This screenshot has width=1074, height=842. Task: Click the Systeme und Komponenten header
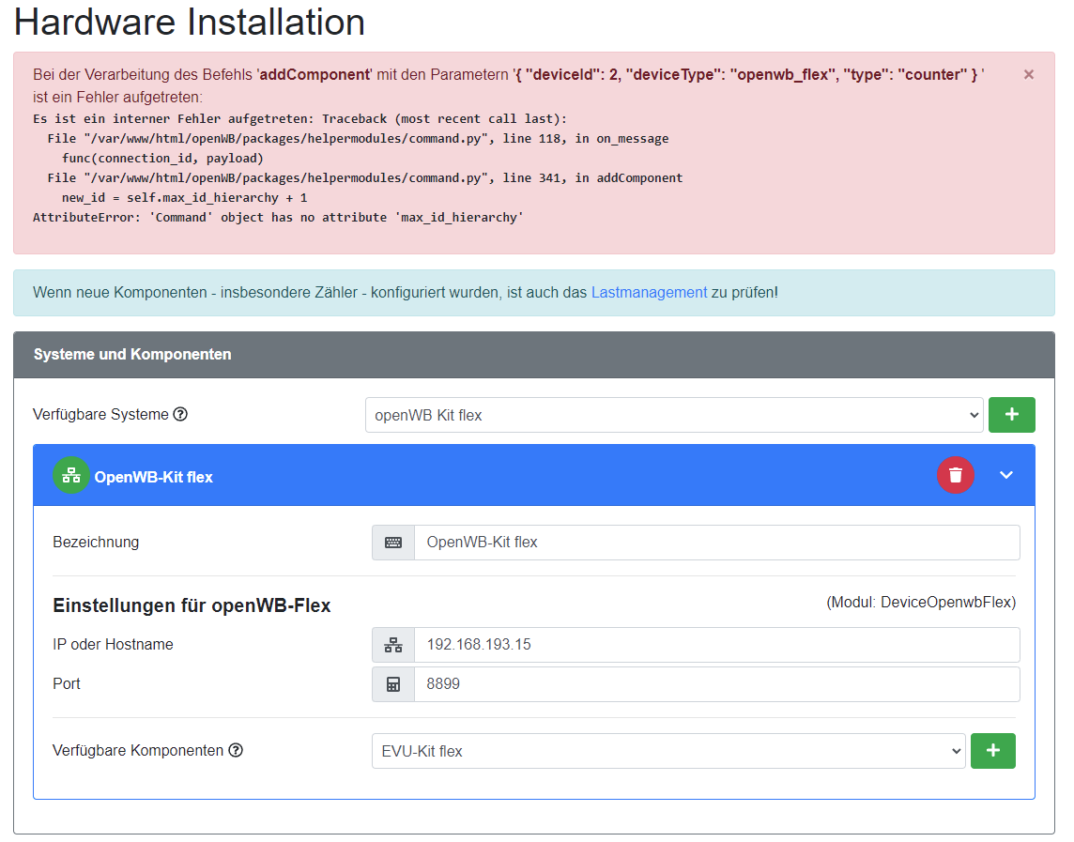pyautogui.click(x=132, y=354)
